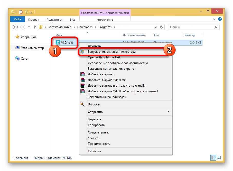This screenshot has height=171, width=233.
Task: Refresh the current folder view
Action: tap(161, 27)
